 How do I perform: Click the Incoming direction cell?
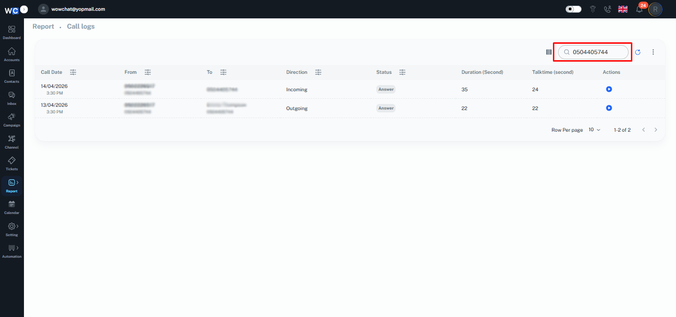tap(296, 89)
